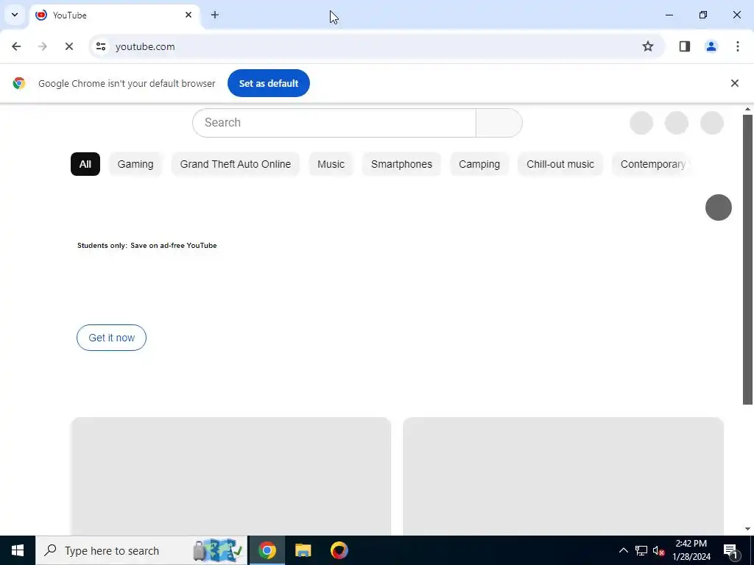Click the dark gray circle button at right

point(719,207)
